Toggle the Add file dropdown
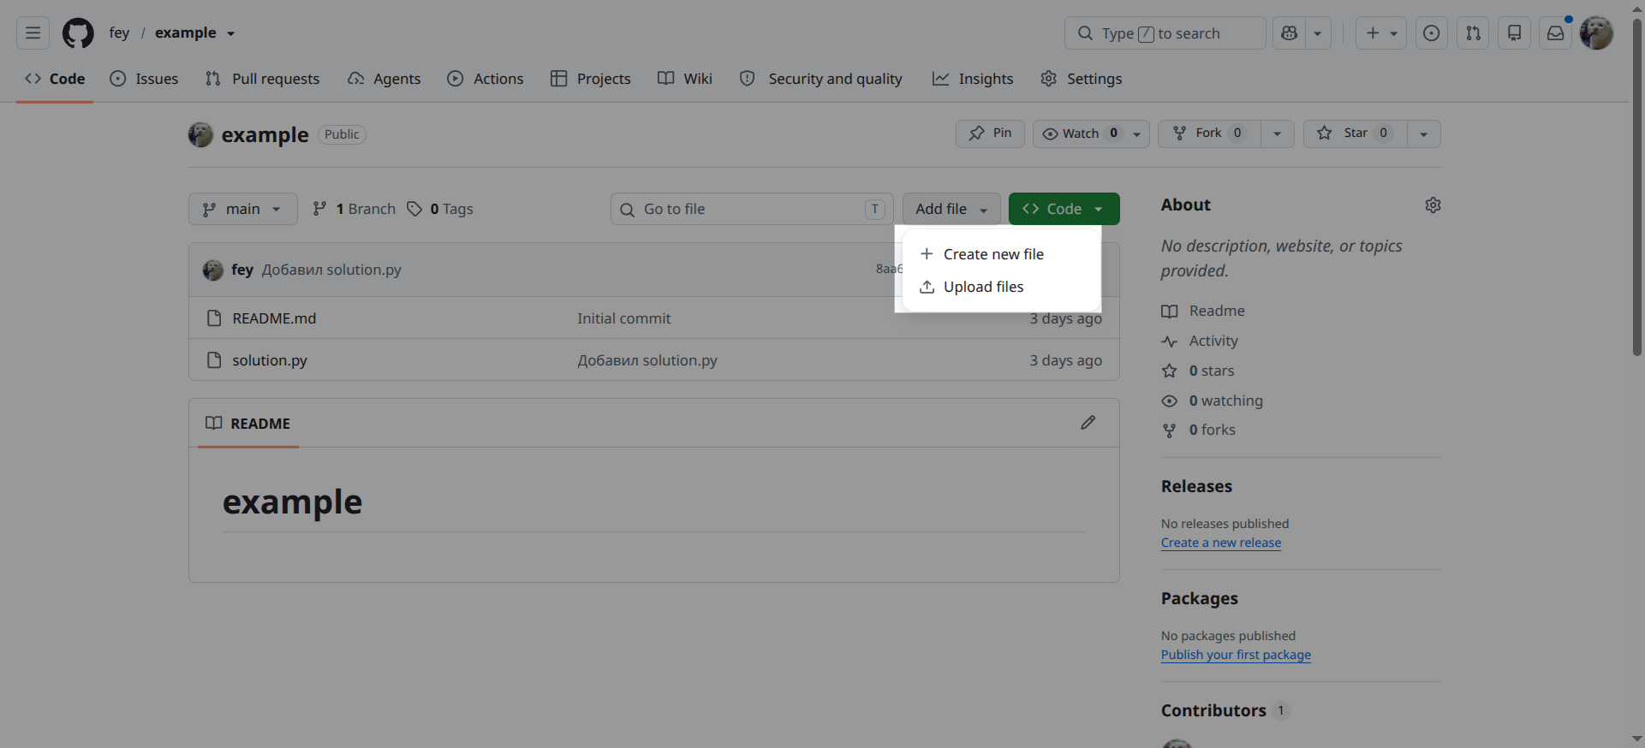Screen dimensions: 1645x748 pyautogui.click(x=951, y=209)
